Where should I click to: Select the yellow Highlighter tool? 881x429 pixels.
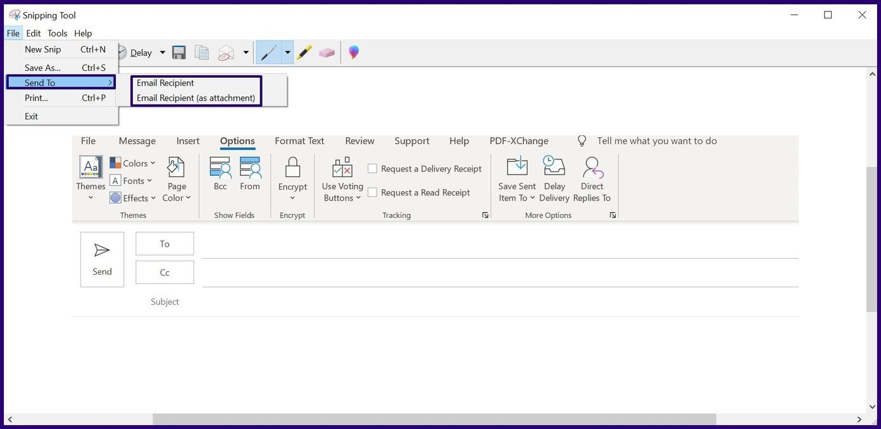coord(304,53)
